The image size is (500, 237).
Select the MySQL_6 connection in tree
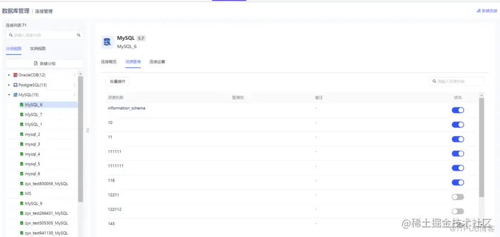(48, 105)
